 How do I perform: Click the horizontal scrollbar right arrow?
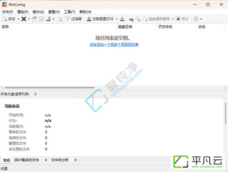coord(225,88)
